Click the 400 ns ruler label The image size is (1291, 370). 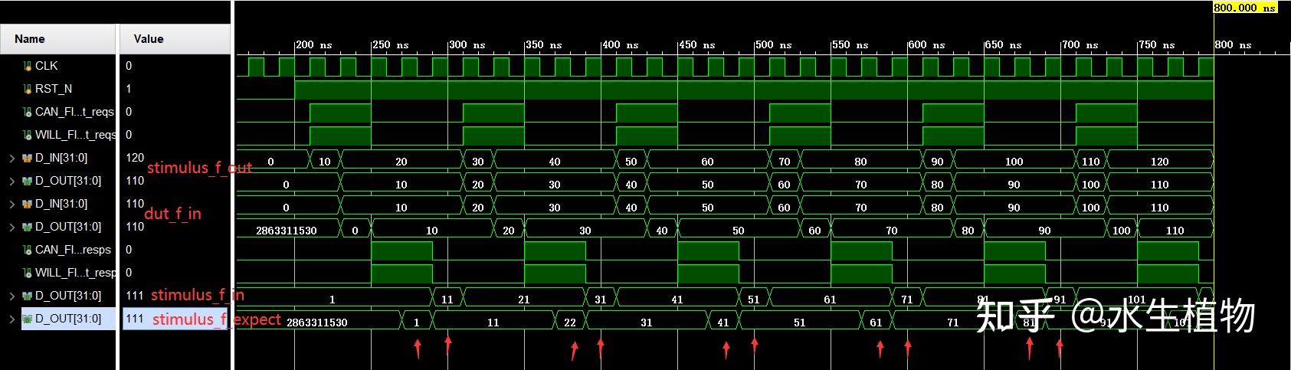pos(621,44)
